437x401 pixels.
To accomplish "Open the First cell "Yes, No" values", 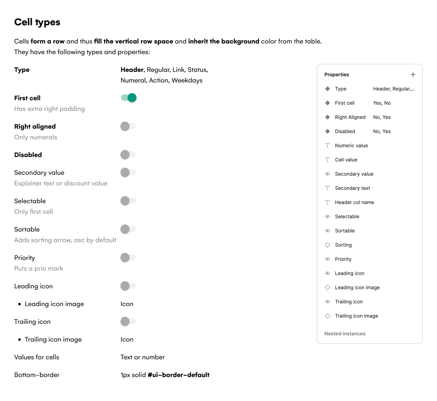I will click(382, 103).
